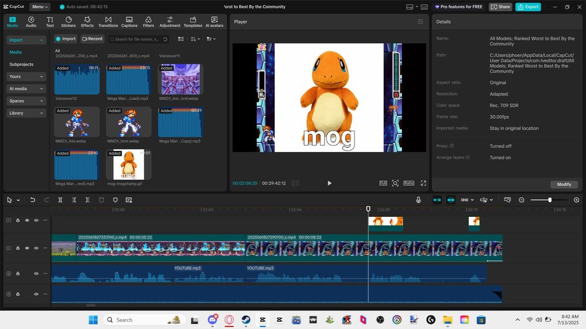The width and height of the screenshot is (586, 329).
Task: Toggle visibility of the top video track
Action: (27, 220)
